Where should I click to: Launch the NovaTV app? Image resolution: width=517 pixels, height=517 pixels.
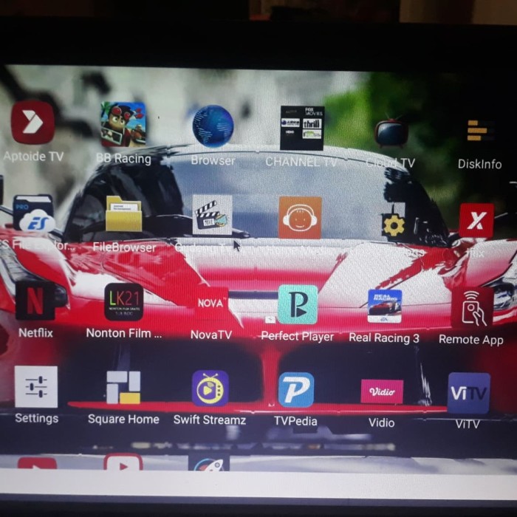(211, 304)
